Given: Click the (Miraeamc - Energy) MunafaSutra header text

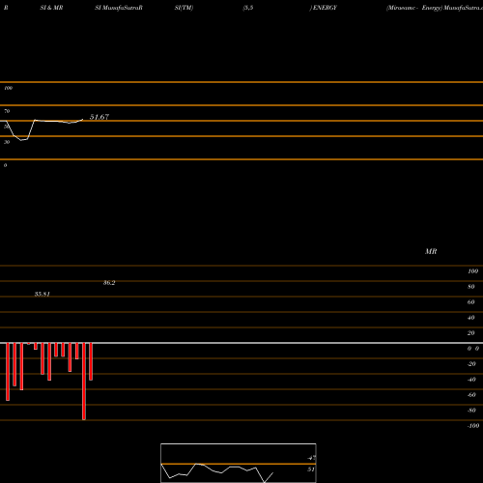Looking at the screenshot, I should coord(435,8).
